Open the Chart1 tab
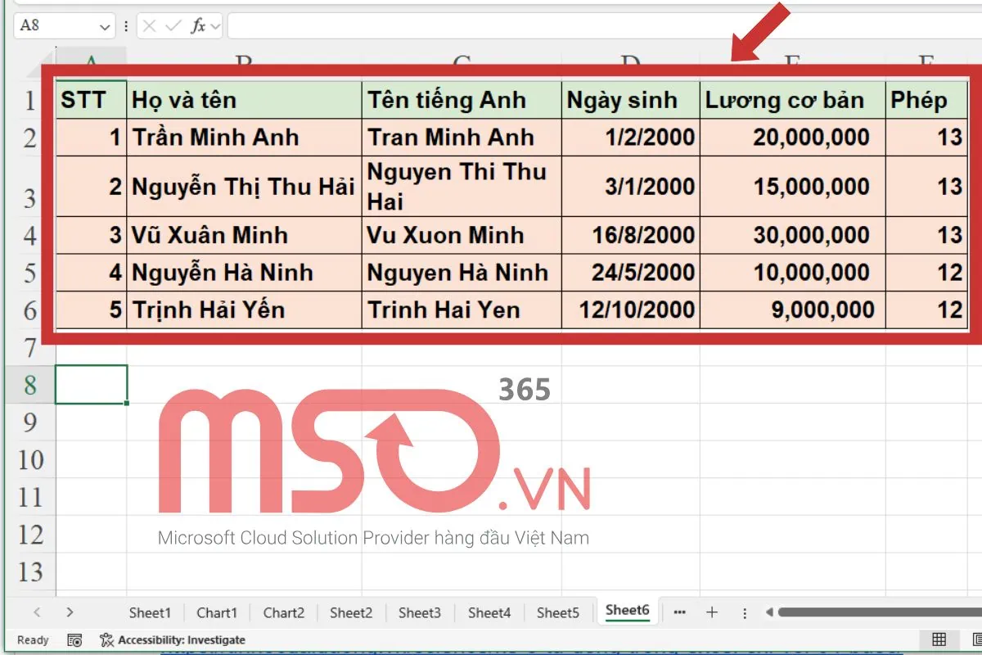 click(217, 612)
